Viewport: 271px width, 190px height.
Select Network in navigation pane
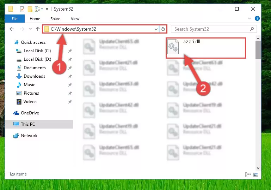29,136
